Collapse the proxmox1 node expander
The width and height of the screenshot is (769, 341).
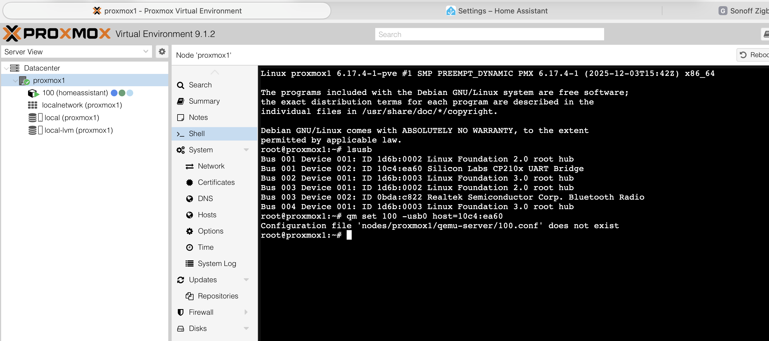coord(15,80)
